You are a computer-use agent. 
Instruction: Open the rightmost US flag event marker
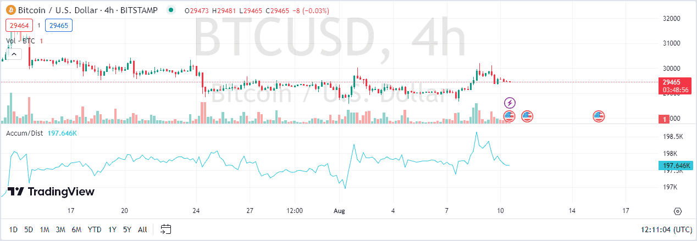point(599,116)
